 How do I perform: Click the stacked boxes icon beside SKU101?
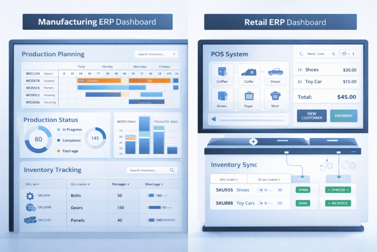[30, 220]
